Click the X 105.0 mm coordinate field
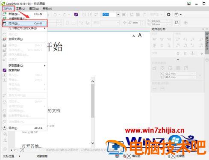Image resolution: width=209 pixels, height=160 pixels. pyautogui.click(x=177, y=74)
